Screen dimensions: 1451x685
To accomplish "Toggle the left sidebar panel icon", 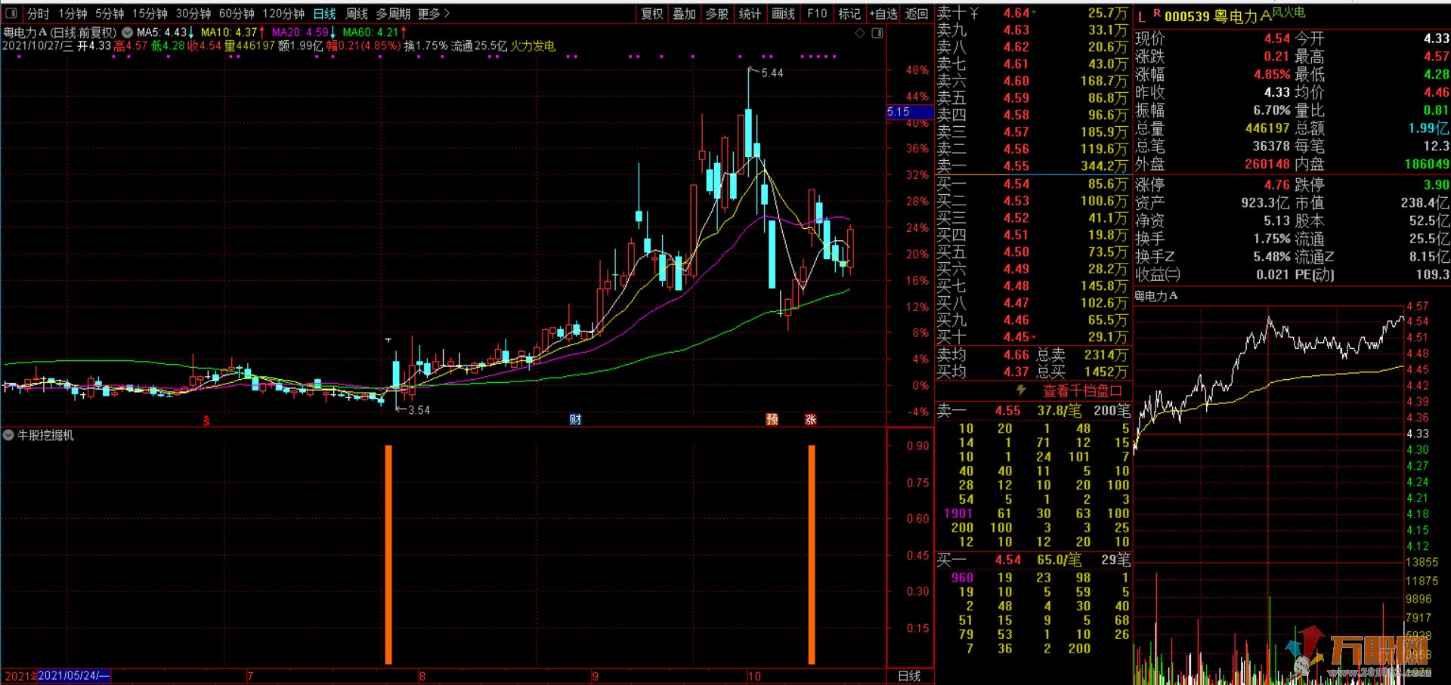I will (x=11, y=14).
